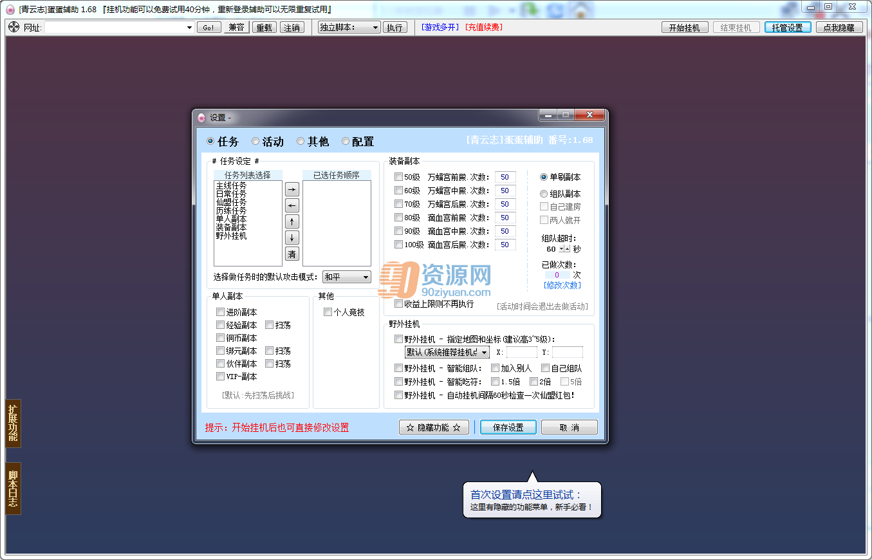Click the 取消 button
This screenshot has height=560, width=872.
[x=569, y=427]
